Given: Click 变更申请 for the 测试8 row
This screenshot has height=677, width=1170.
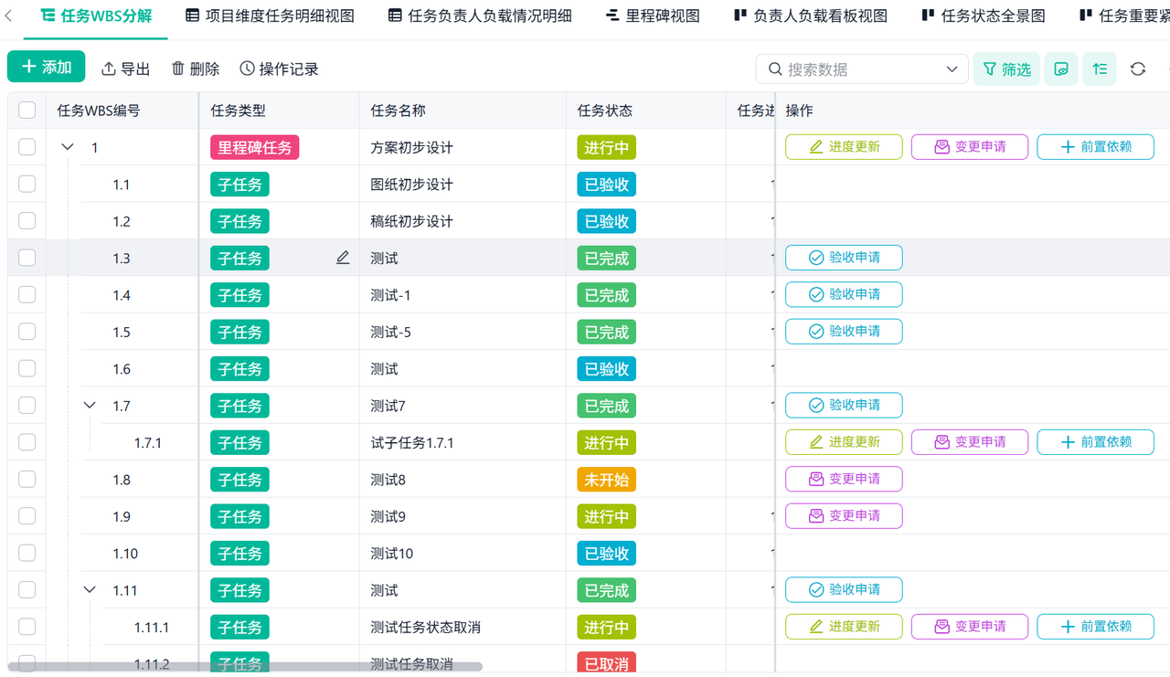Looking at the screenshot, I should point(844,479).
